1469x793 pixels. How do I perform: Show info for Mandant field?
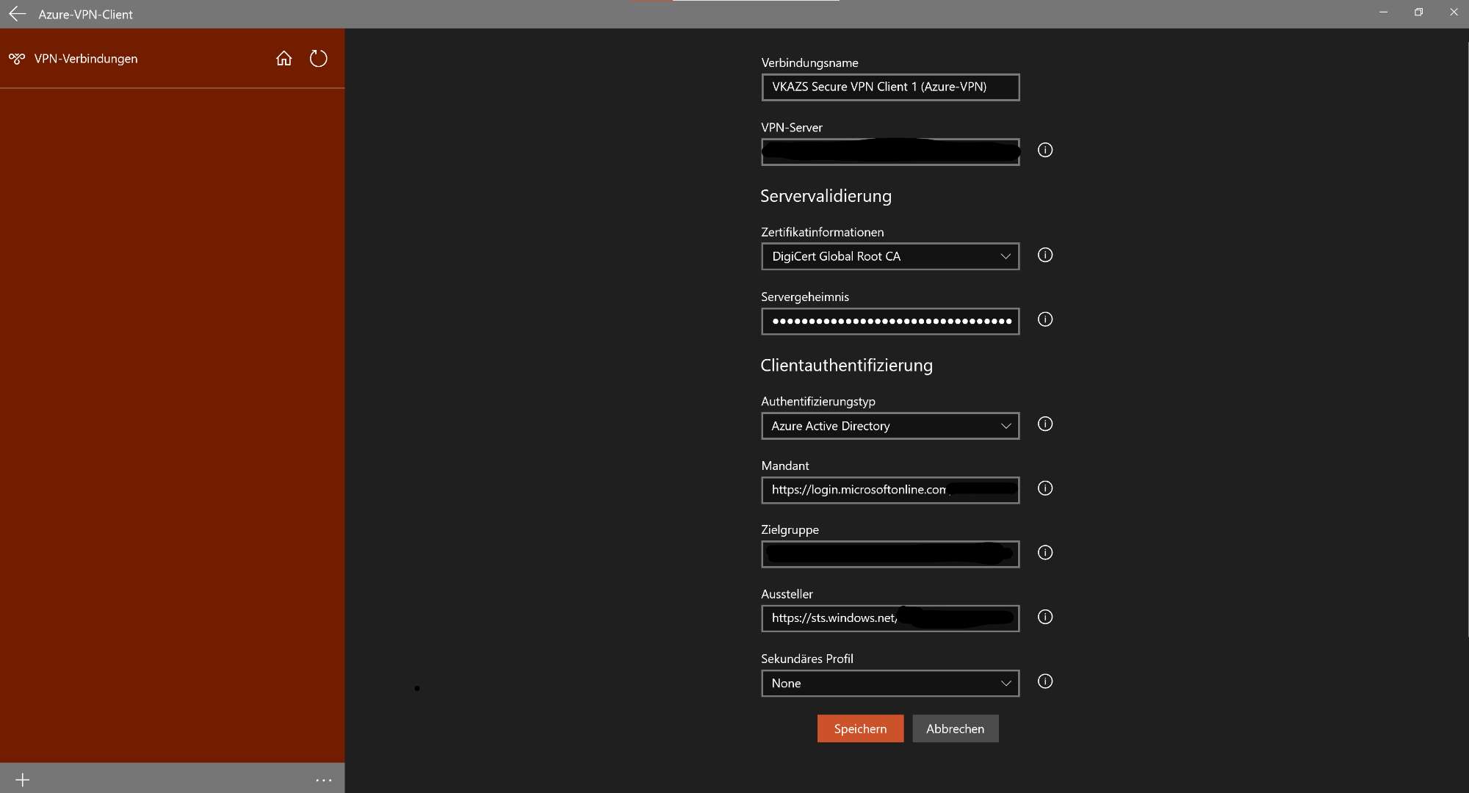tap(1045, 488)
